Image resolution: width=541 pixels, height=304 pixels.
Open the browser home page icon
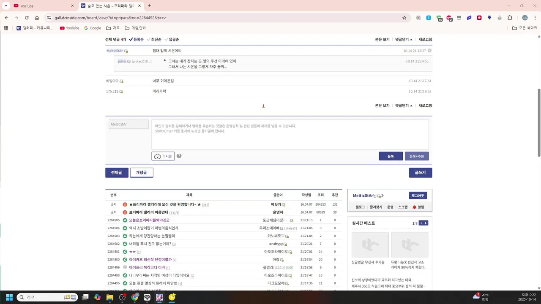37,18
